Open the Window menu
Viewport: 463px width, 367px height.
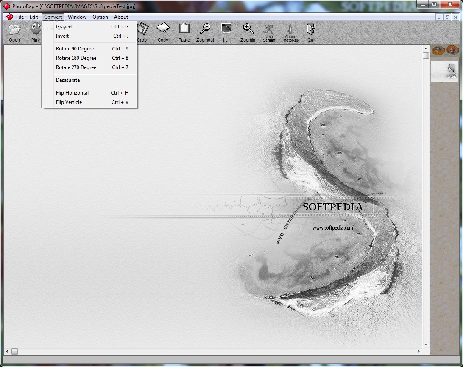[77, 17]
